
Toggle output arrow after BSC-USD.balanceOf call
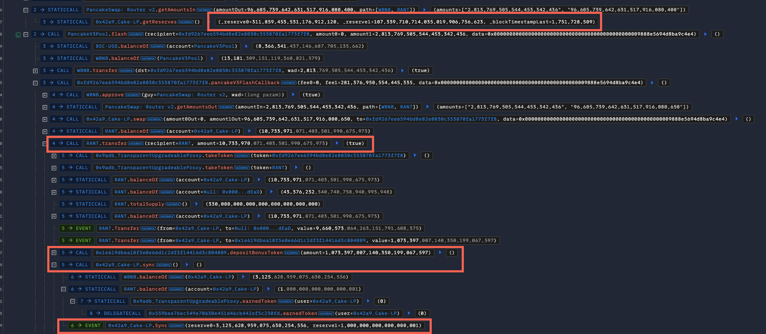[x=246, y=46]
